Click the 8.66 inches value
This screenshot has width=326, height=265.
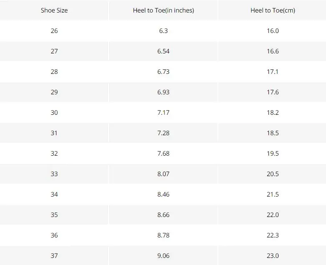163,215
